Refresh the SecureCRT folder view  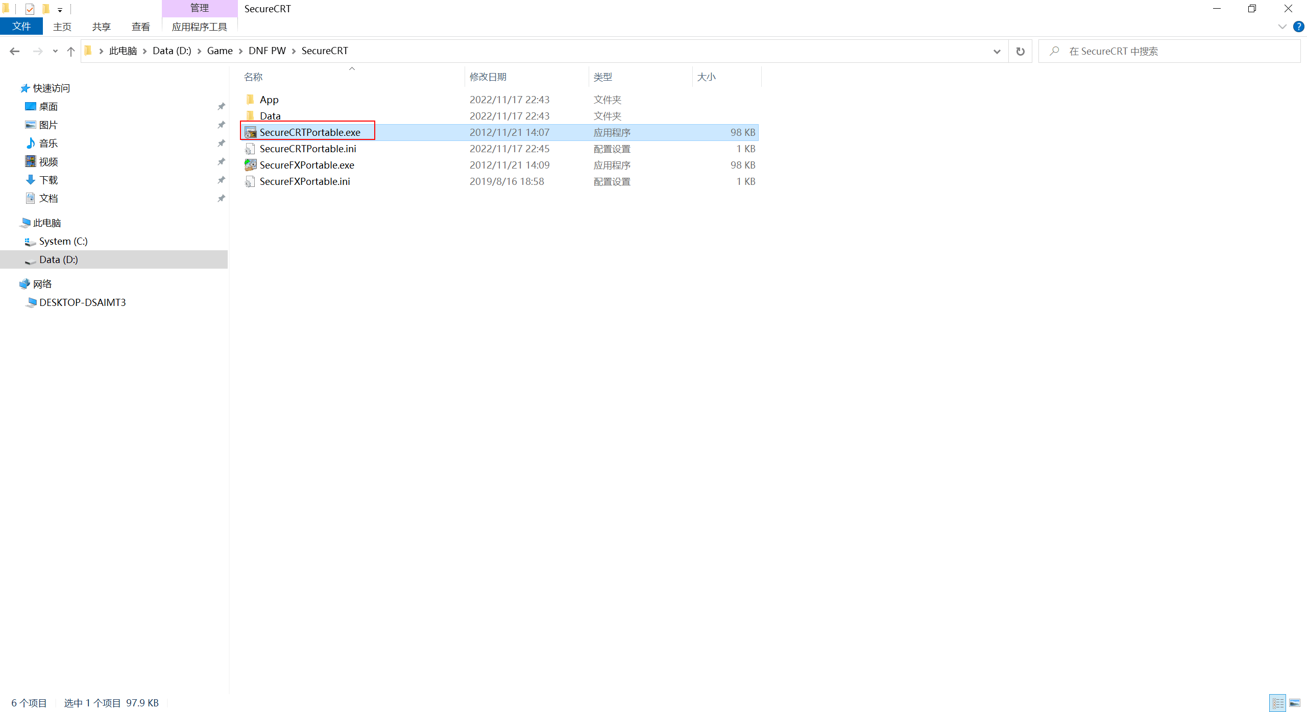click(x=1020, y=51)
